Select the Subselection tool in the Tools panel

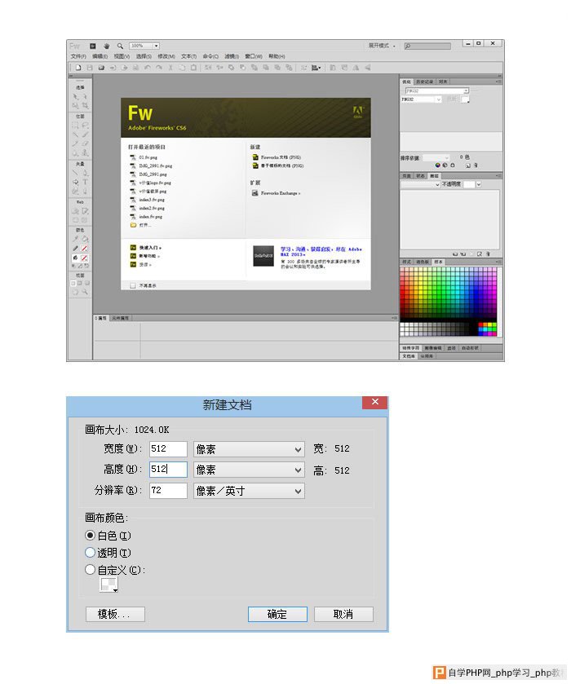[85, 96]
